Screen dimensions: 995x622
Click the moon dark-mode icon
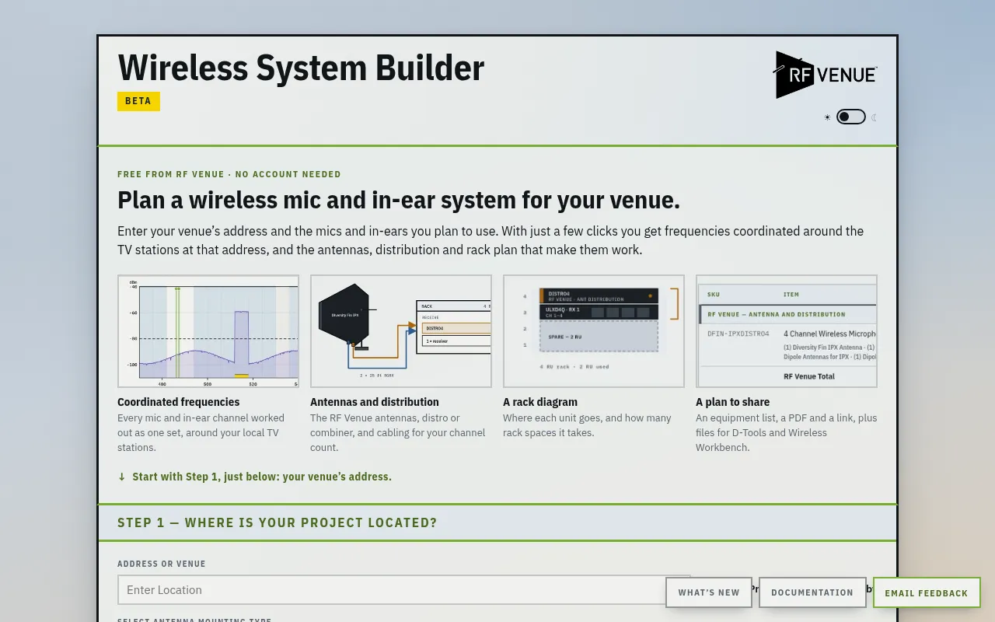tap(874, 117)
